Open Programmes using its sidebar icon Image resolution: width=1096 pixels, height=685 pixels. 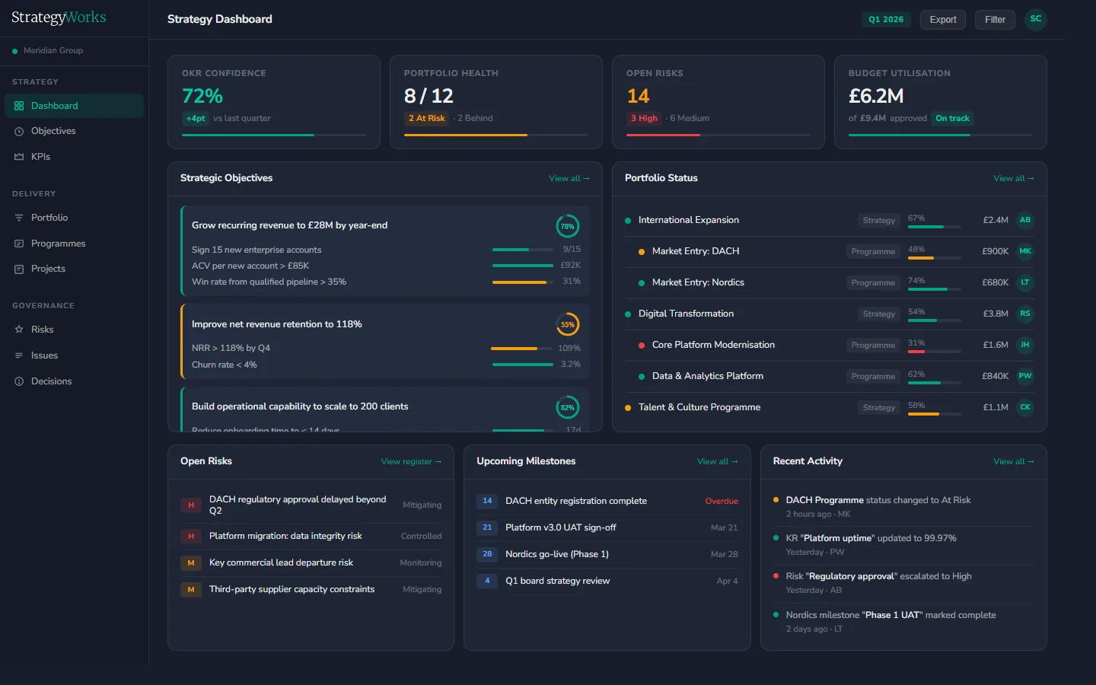coord(18,243)
